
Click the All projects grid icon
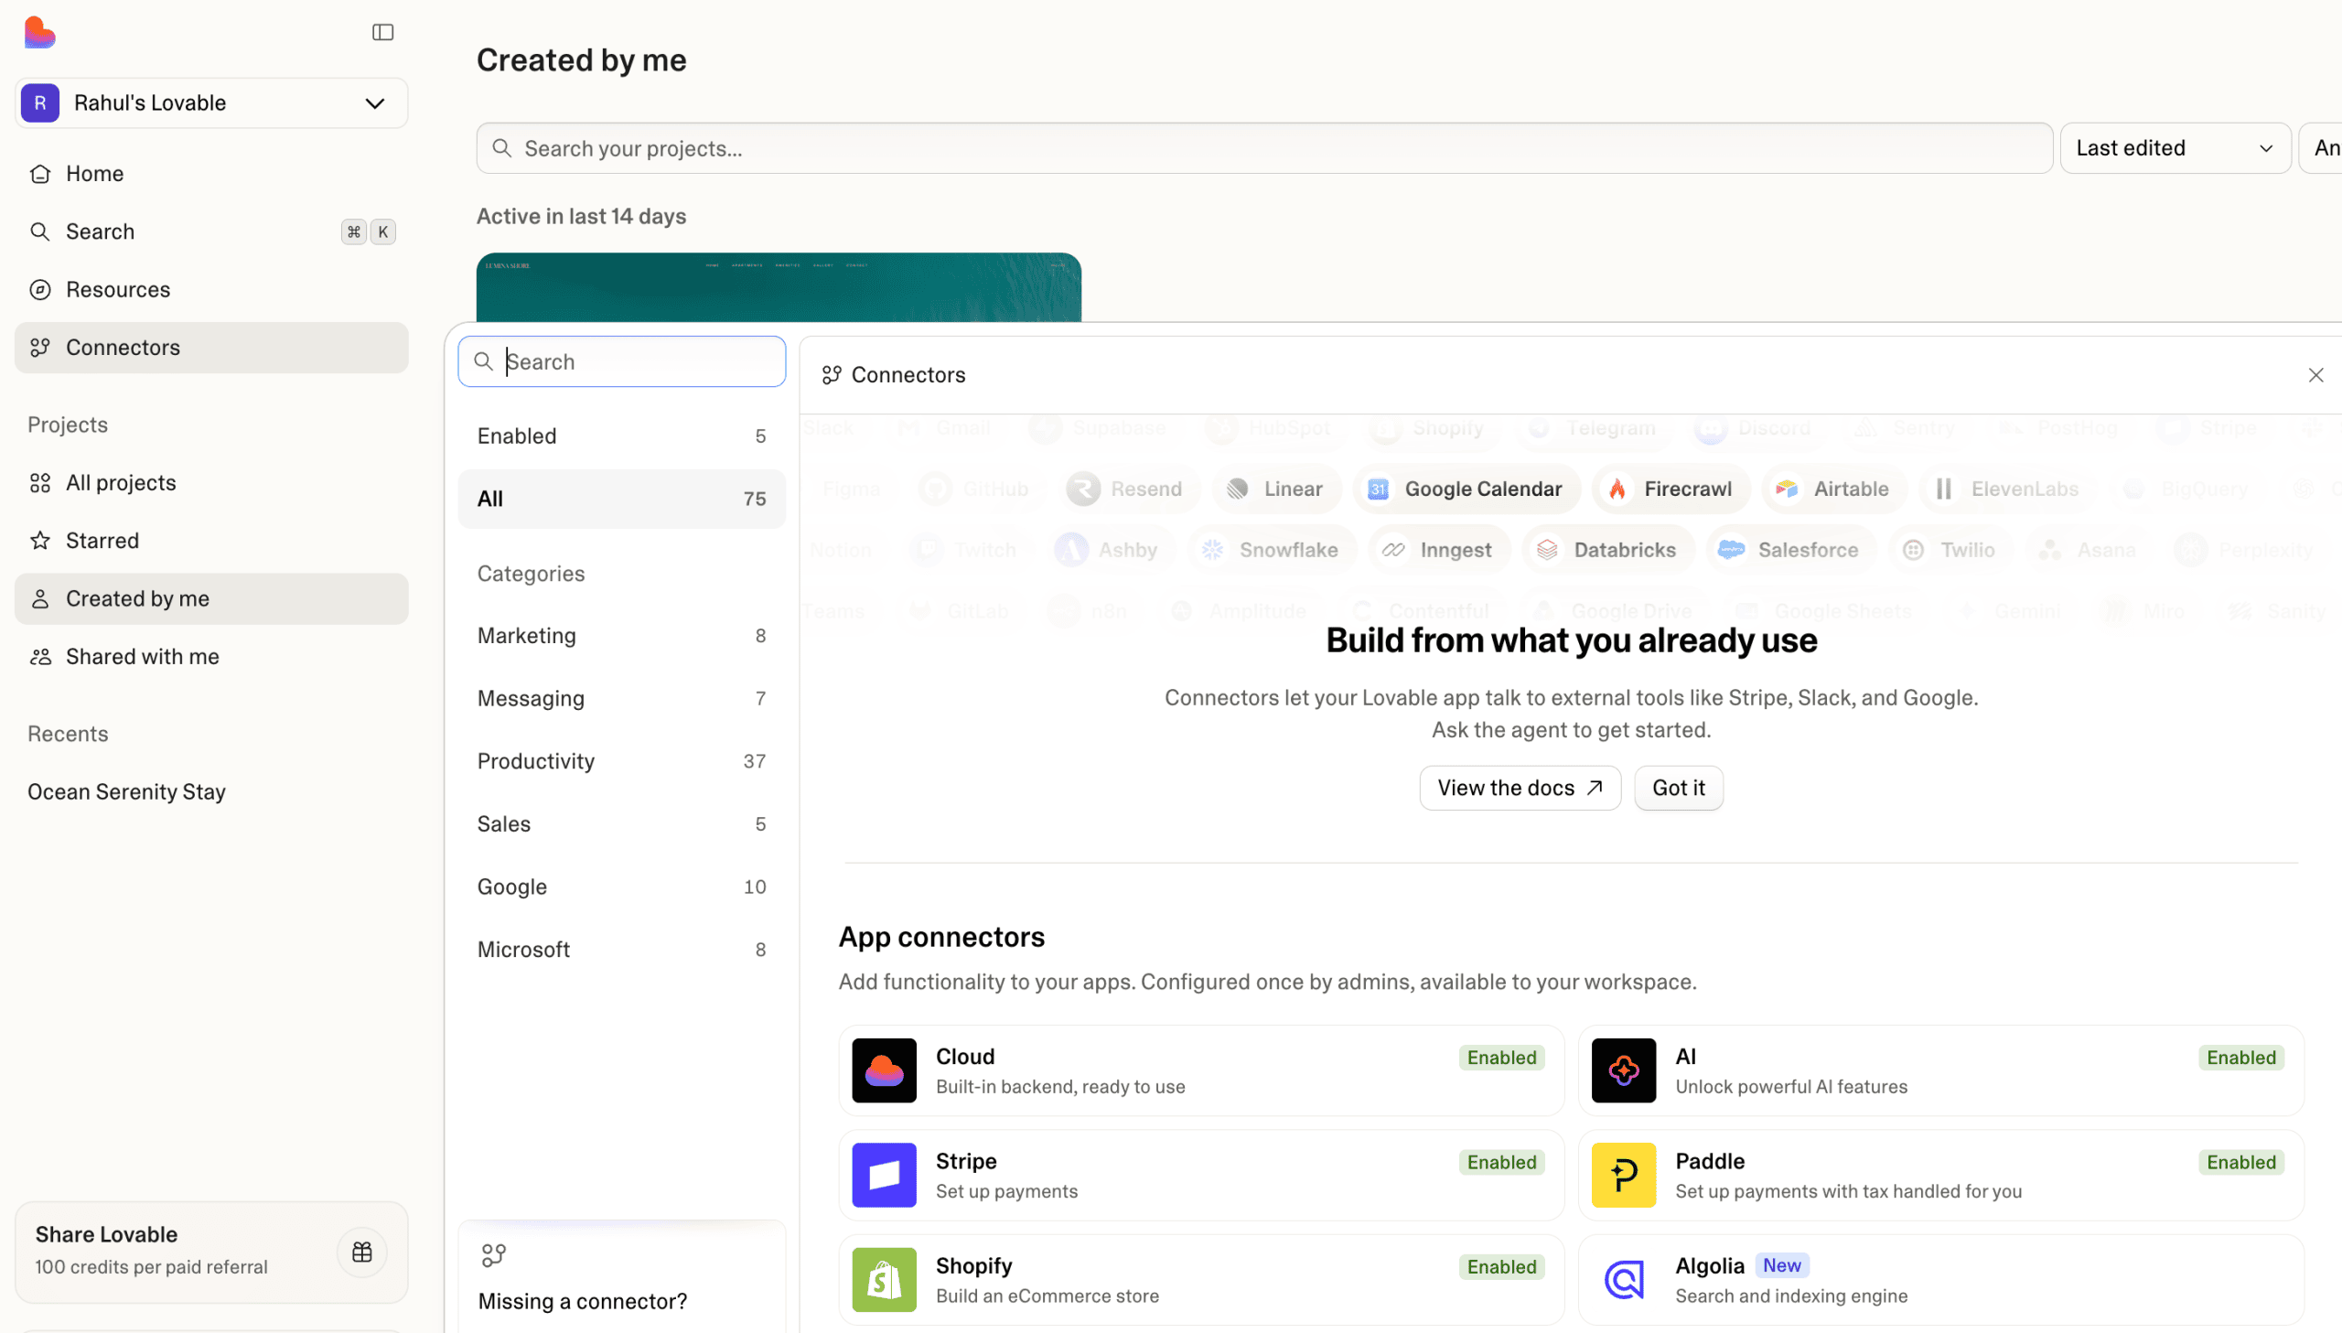click(40, 482)
